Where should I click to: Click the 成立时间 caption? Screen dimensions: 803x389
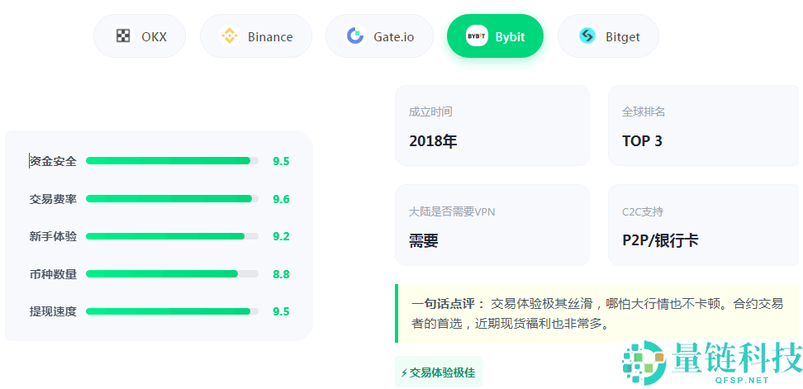coord(430,112)
